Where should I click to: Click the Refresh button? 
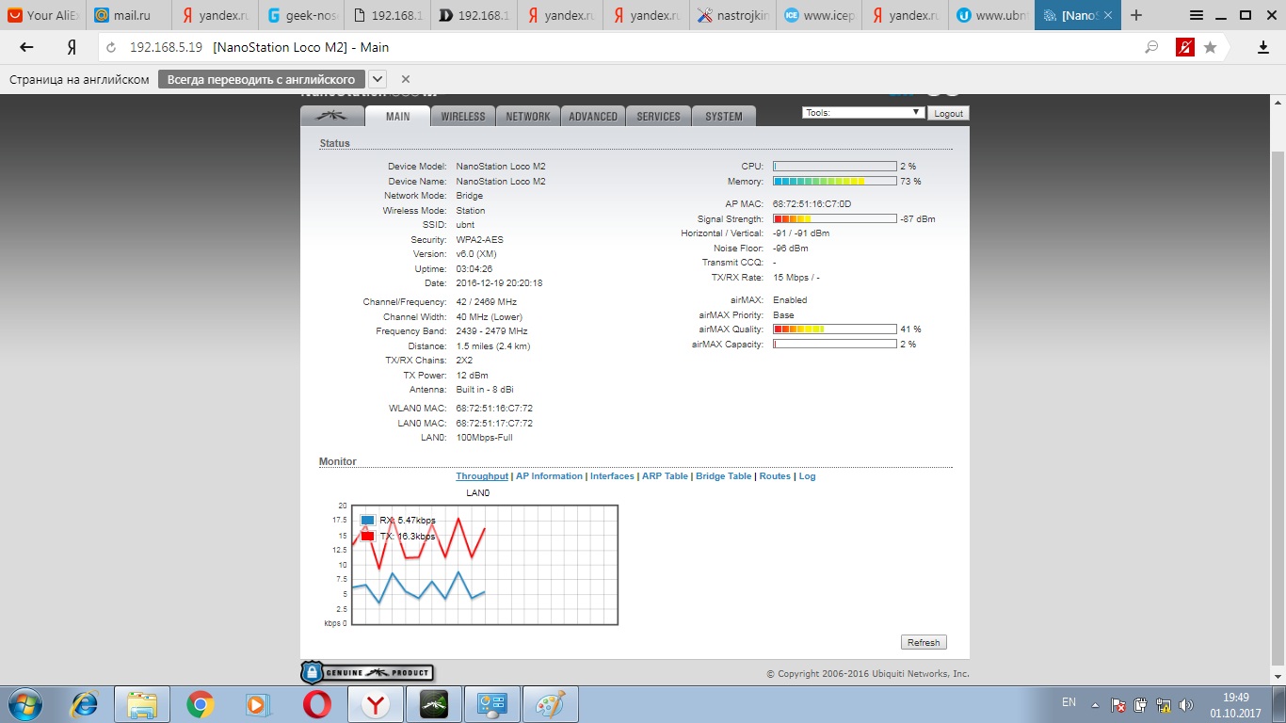(924, 642)
